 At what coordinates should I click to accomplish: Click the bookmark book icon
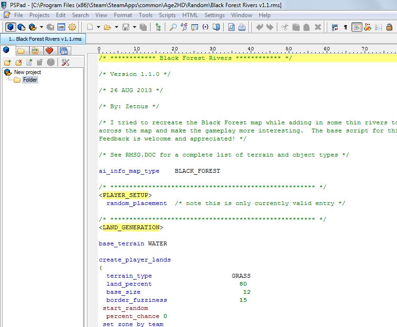point(216,27)
